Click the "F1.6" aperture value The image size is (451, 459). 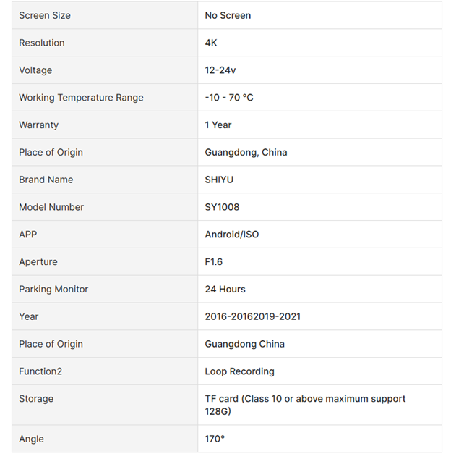(214, 262)
